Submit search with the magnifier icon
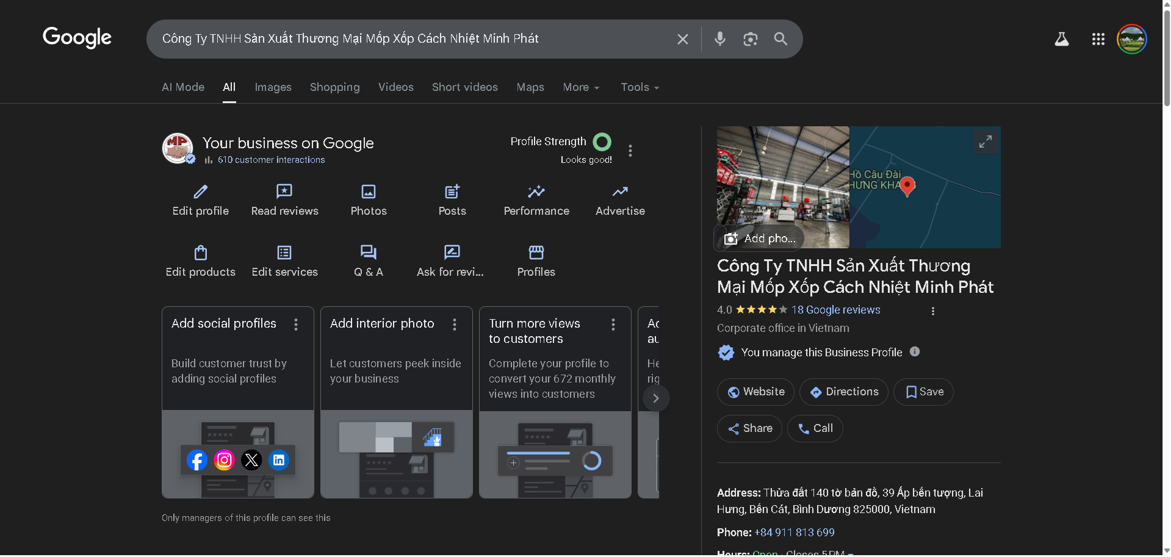Screen dimensions: 1171x557 (780, 39)
